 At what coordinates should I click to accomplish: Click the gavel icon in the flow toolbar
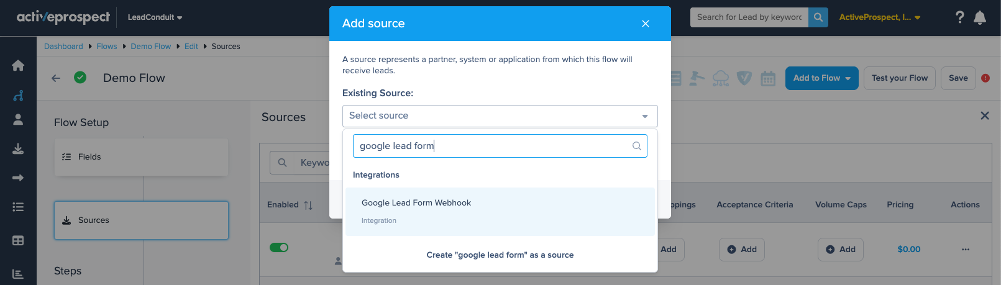pos(697,78)
